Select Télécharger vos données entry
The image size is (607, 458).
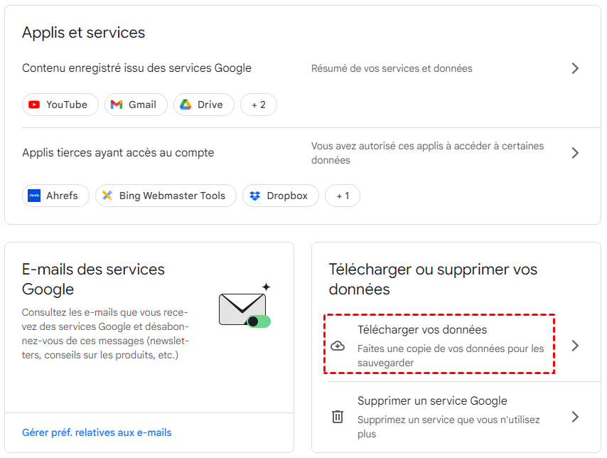click(422, 330)
